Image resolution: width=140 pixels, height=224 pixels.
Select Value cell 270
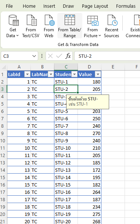90,133
